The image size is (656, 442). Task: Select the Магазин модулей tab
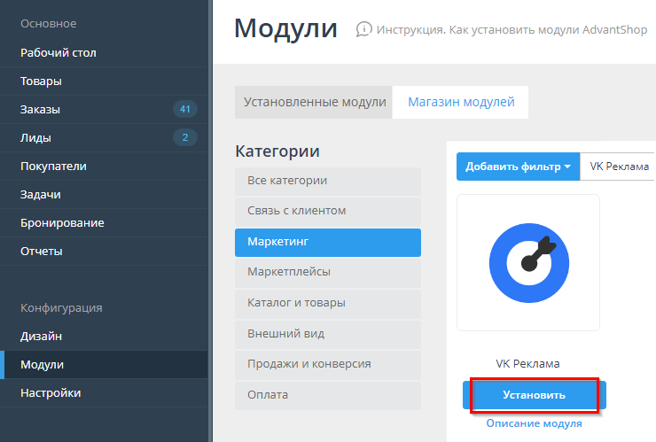pyautogui.click(x=461, y=102)
